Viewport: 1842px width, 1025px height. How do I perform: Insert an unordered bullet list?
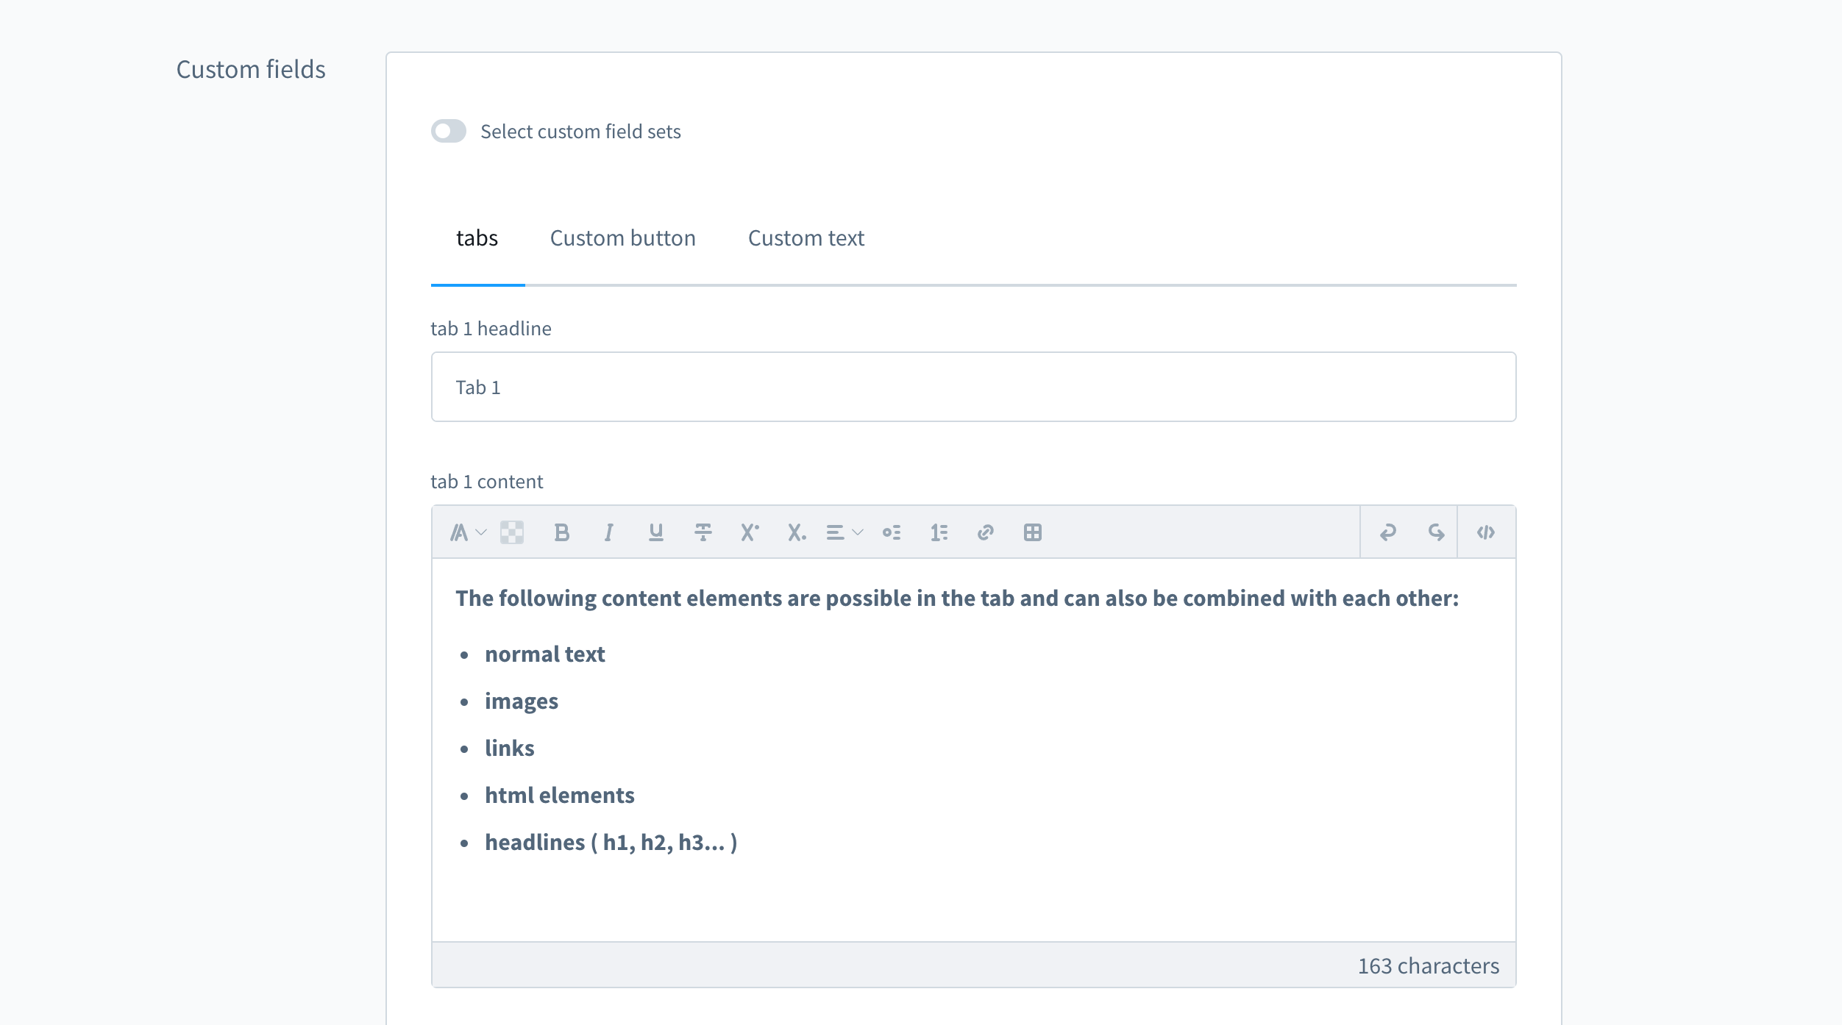[892, 532]
